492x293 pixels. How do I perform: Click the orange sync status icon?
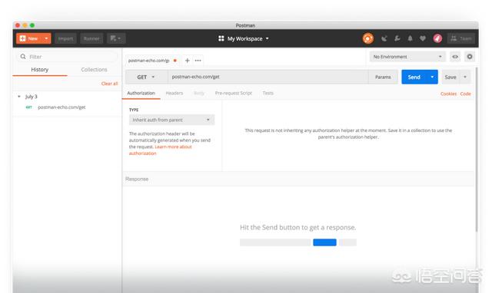pos(367,38)
